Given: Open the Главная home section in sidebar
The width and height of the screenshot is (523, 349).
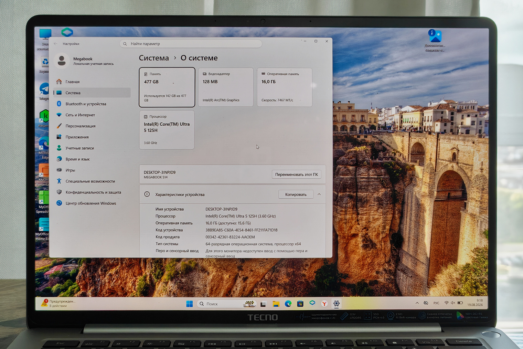Looking at the screenshot, I should tap(92, 82).
